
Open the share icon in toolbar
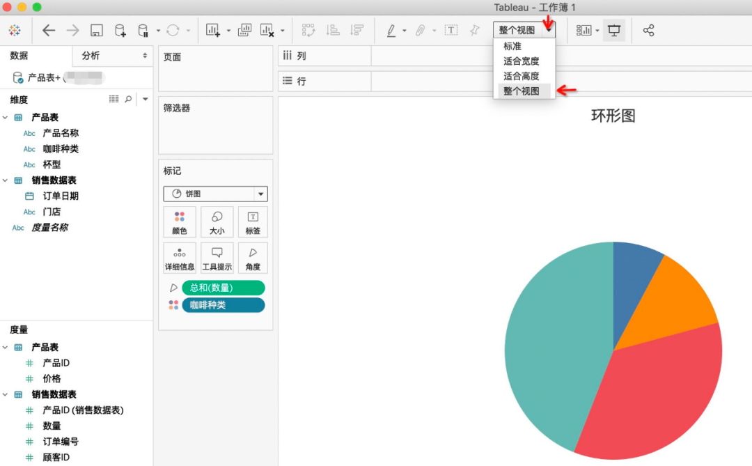(648, 31)
